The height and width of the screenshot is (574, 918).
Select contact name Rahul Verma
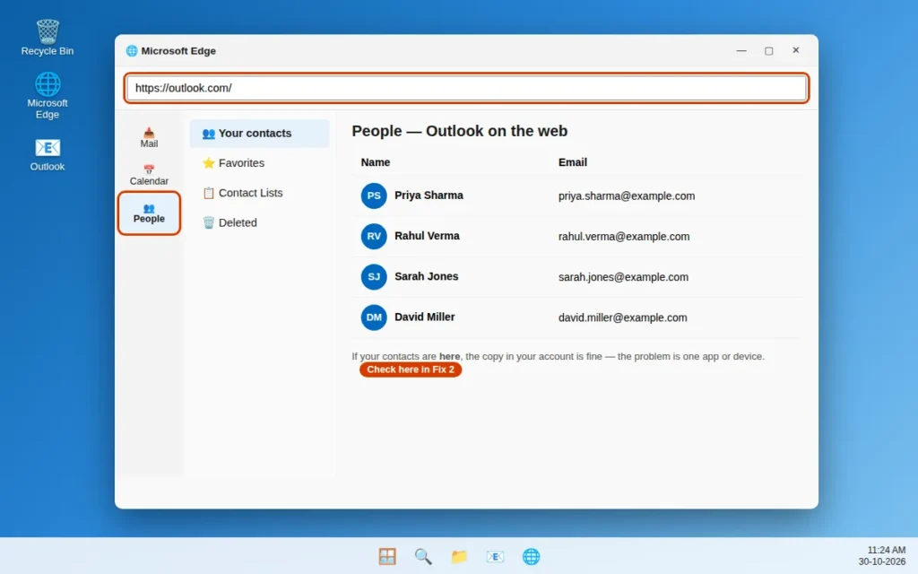[427, 236]
